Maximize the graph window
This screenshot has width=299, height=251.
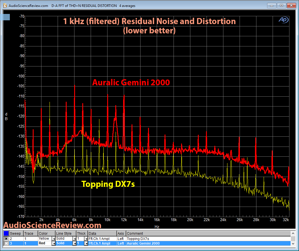coord(281,5)
